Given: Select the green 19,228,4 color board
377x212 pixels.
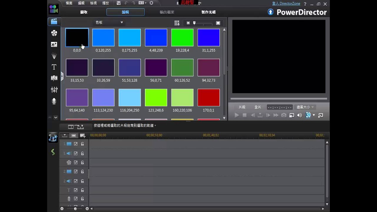Looking at the screenshot, I should 182,37.
